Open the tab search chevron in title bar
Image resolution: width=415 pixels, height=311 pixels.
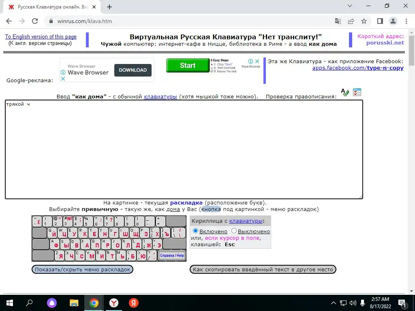coord(350,6)
